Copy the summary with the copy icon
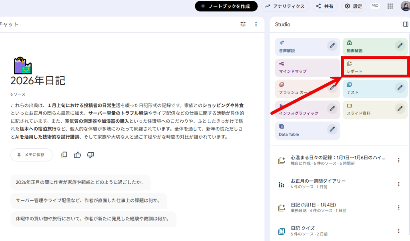This screenshot has width=410, height=241. pos(64,155)
